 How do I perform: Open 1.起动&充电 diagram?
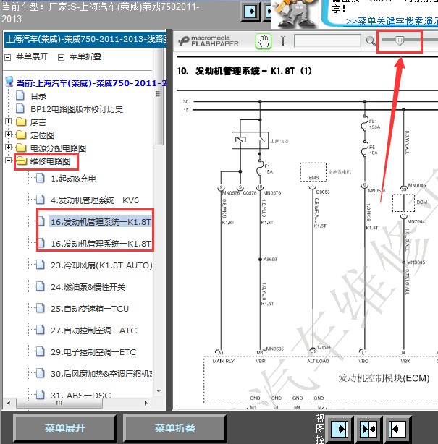click(x=73, y=179)
